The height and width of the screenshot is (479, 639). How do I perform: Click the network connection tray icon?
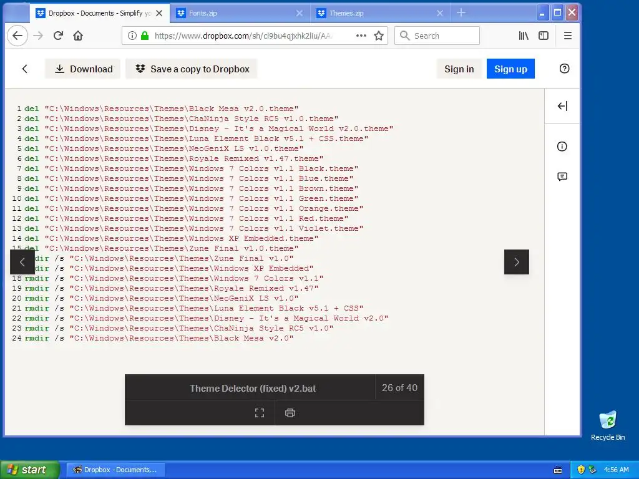(592, 470)
